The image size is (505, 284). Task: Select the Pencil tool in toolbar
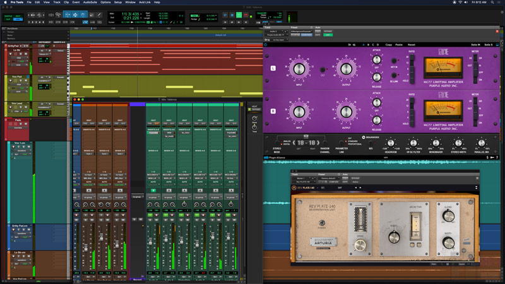click(x=99, y=15)
